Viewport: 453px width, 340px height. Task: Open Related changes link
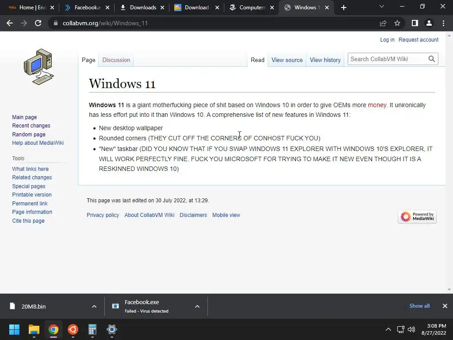click(32, 177)
